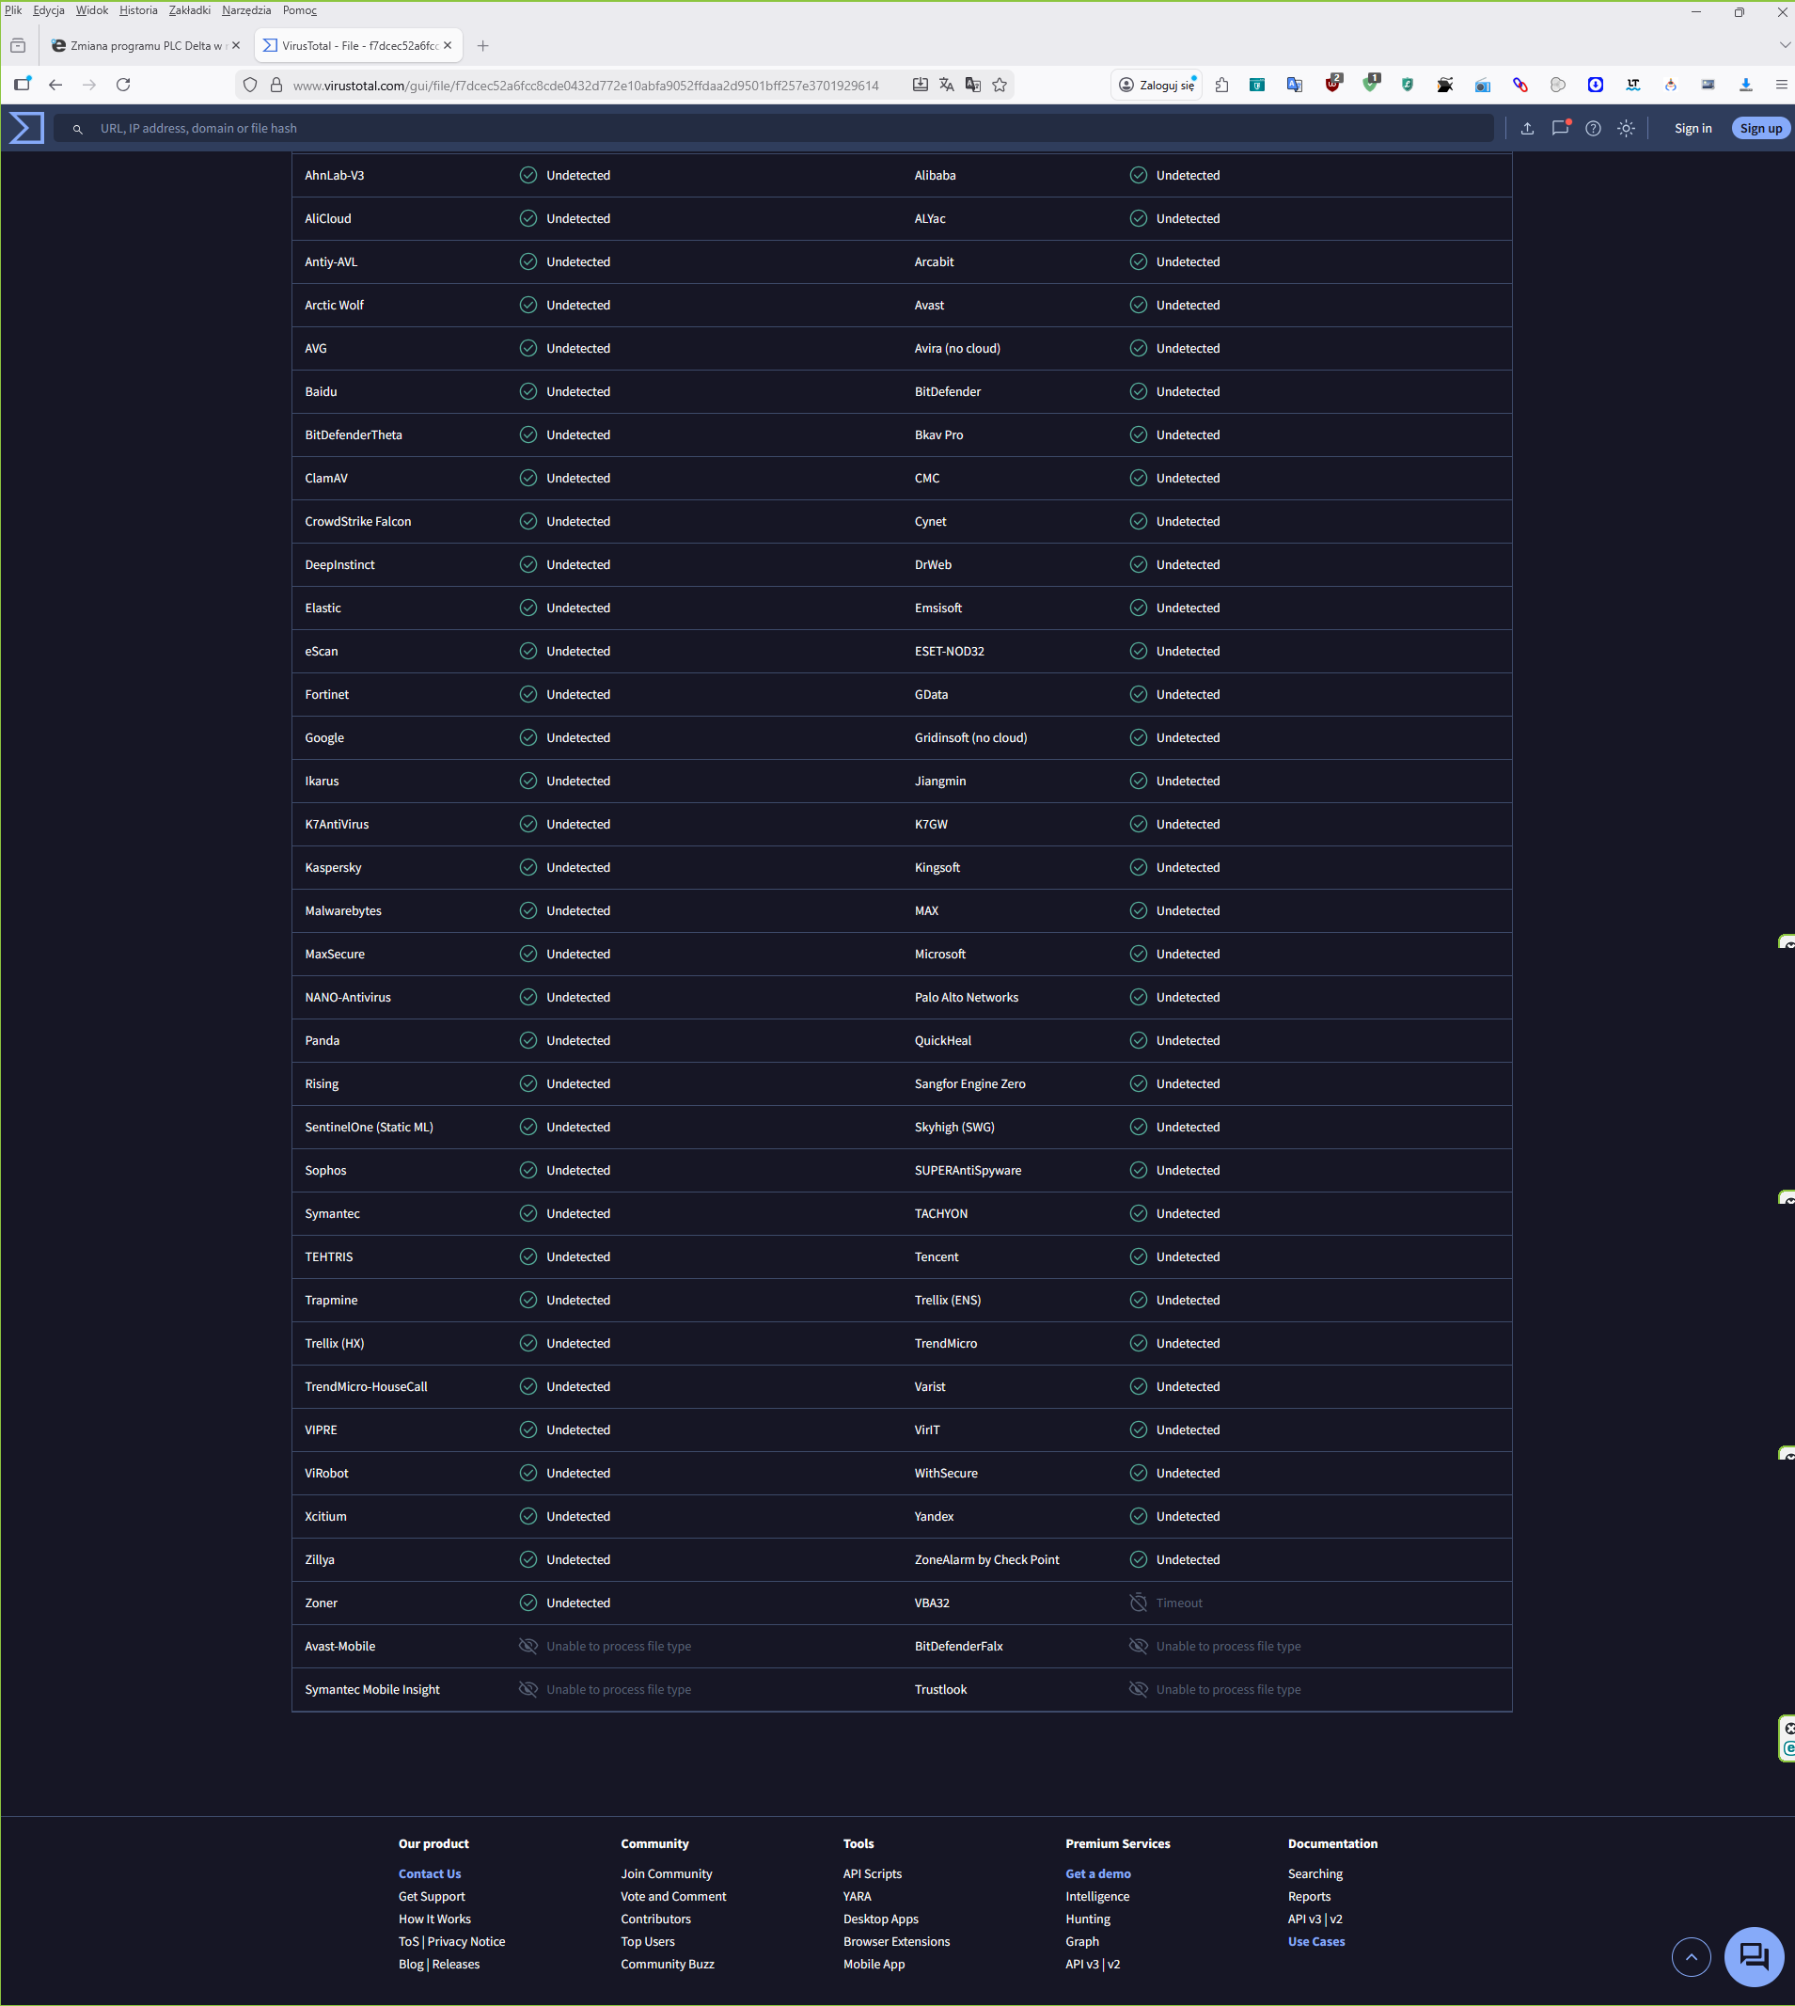Bookmark this page with the star icon
The height and width of the screenshot is (2006, 1795).
[1000, 85]
